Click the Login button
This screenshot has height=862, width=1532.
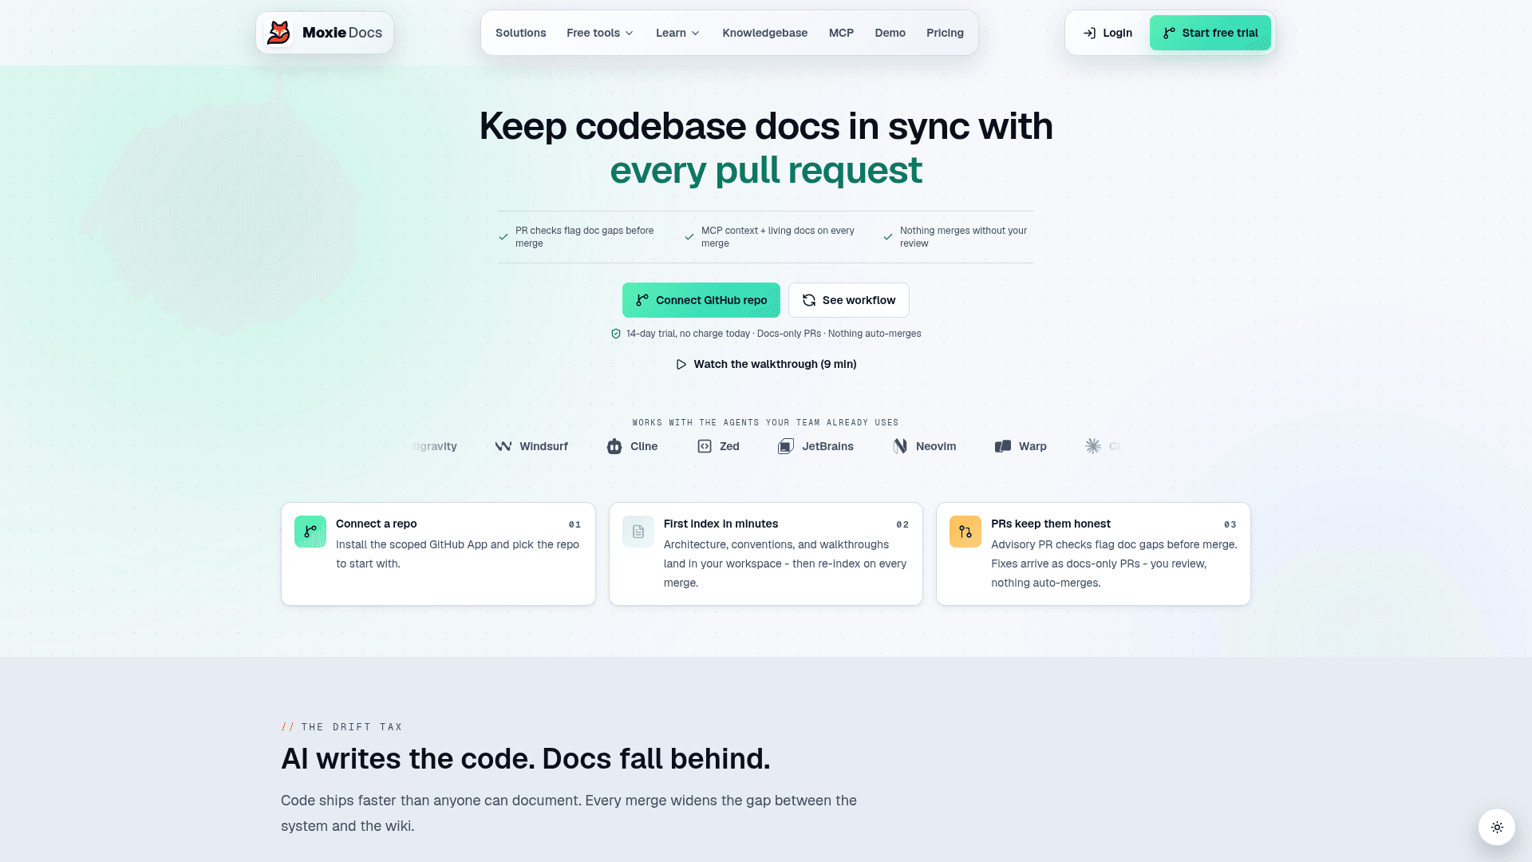click(1108, 33)
